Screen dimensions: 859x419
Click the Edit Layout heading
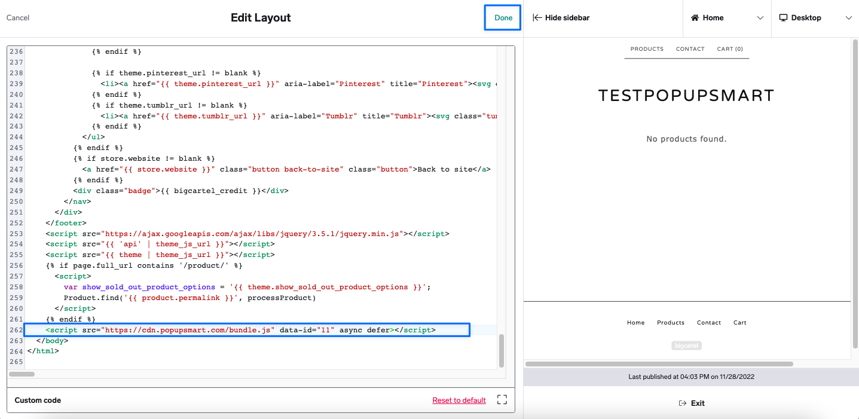point(261,18)
